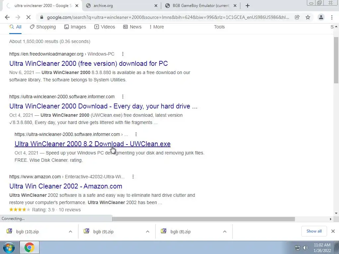Click the forward navigation arrow
Viewport: 339px width, 254px height.
(18, 17)
